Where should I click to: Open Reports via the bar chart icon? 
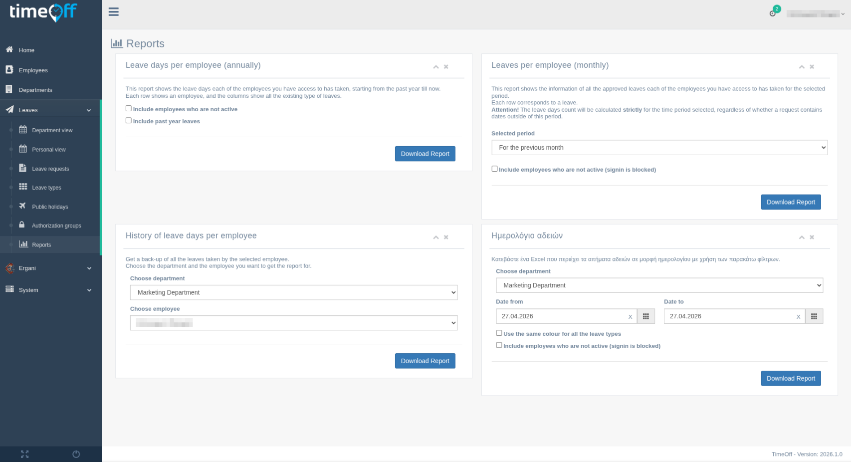point(23,244)
